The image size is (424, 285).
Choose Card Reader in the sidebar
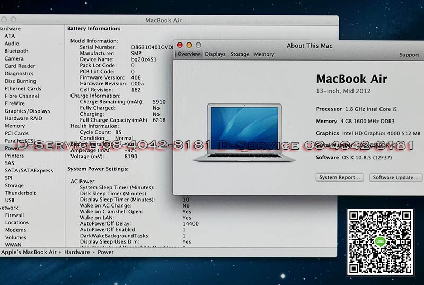pyautogui.click(x=20, y=66)
